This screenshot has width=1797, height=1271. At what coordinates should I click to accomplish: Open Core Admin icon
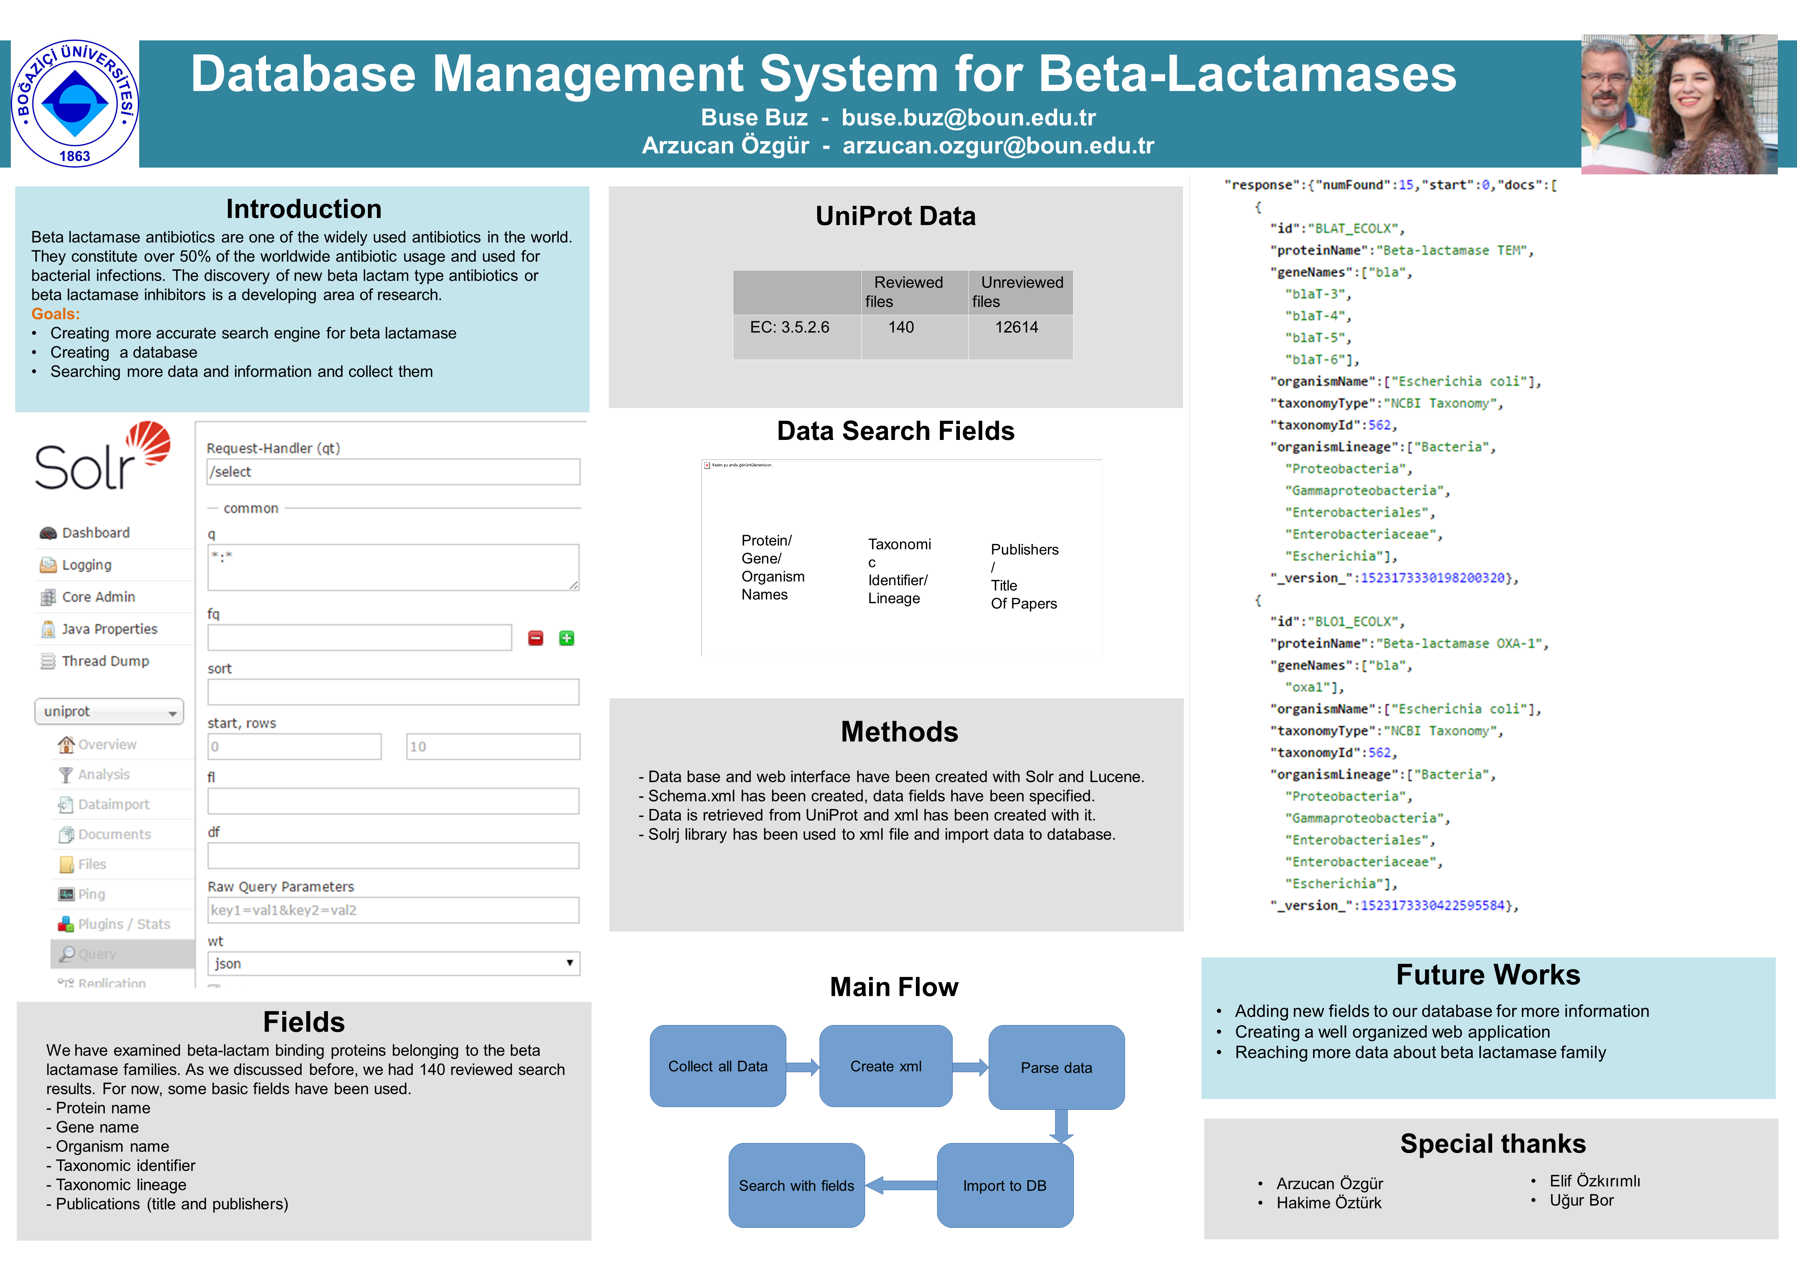tap(48, 597)
